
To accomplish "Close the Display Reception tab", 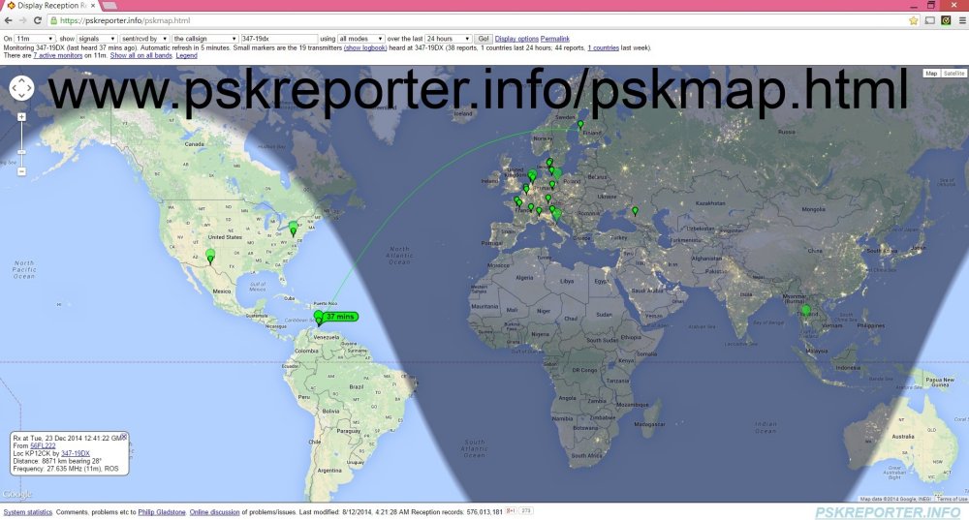I will point(93,6).
